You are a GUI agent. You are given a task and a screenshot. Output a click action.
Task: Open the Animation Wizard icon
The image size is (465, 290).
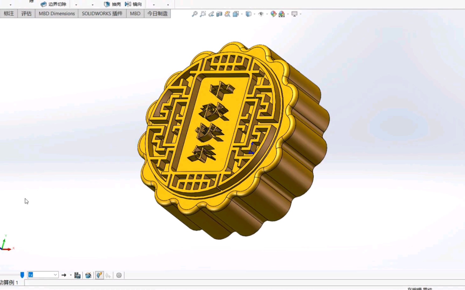click(88, 275)
